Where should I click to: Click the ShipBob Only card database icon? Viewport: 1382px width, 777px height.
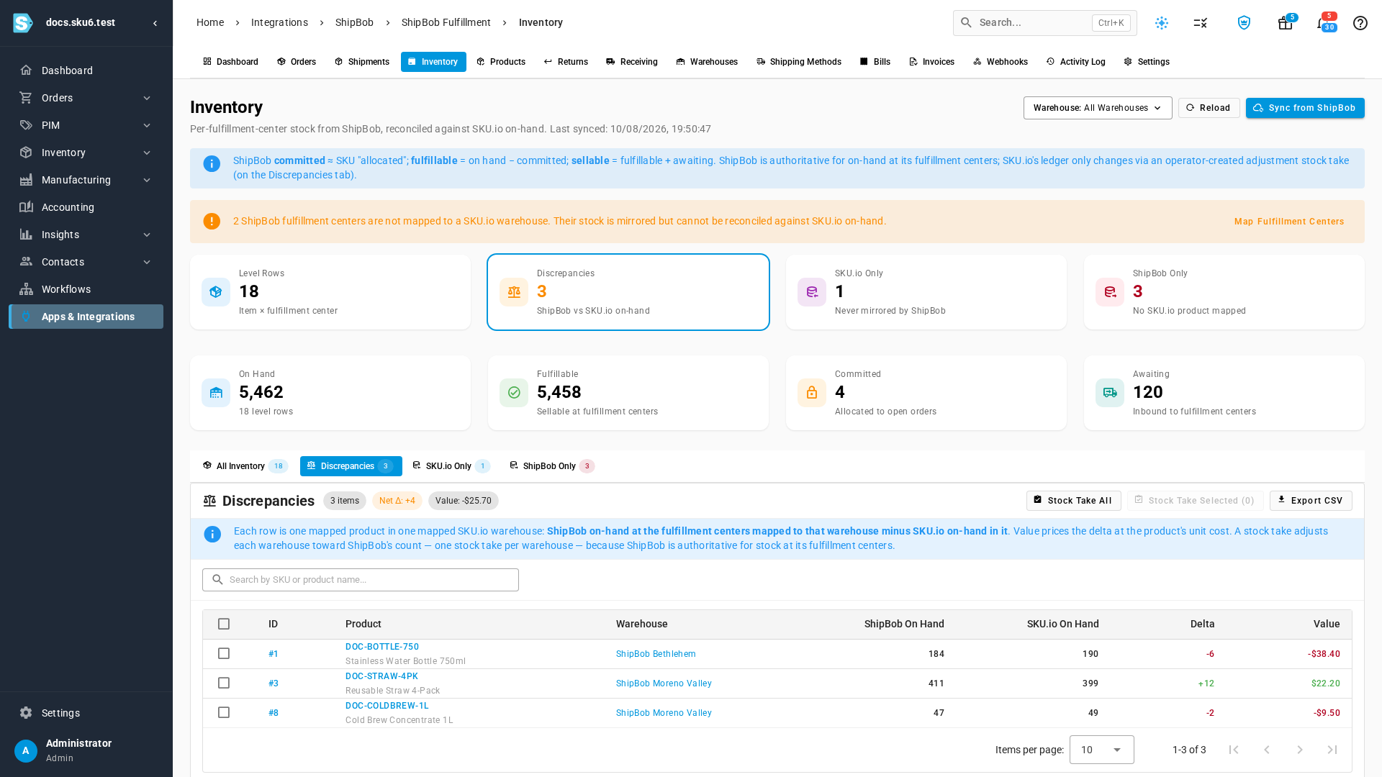coord(1110,292)
